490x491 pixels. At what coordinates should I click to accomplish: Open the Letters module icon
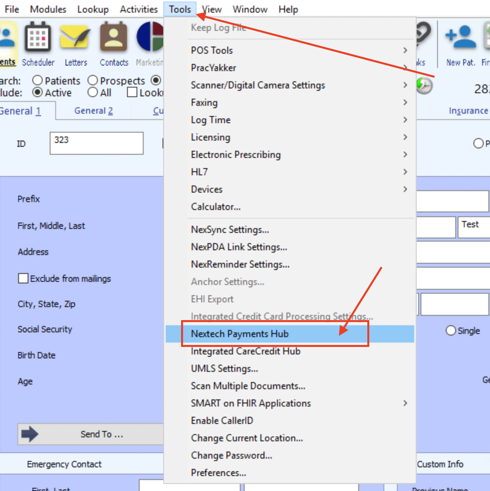76,38
